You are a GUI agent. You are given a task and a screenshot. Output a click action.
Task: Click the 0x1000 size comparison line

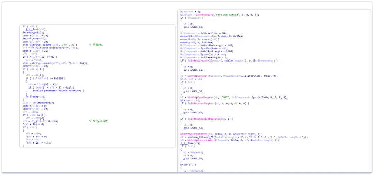[46, 78]
